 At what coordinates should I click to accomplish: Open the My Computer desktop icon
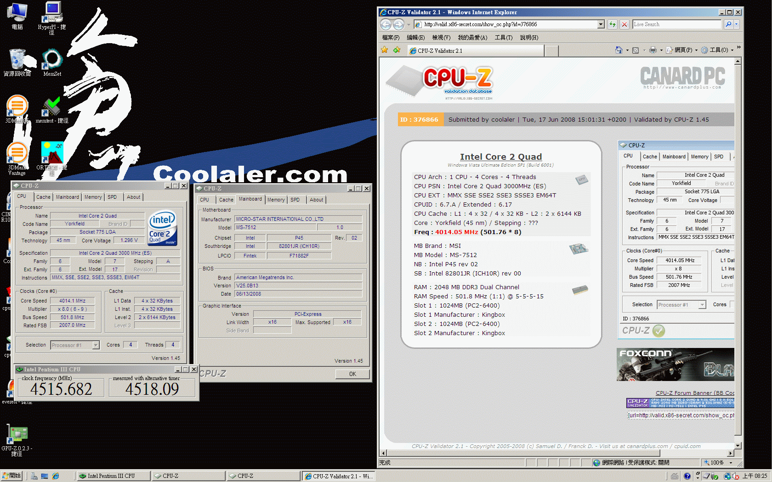pyautogui.click(x=17, y=16)
